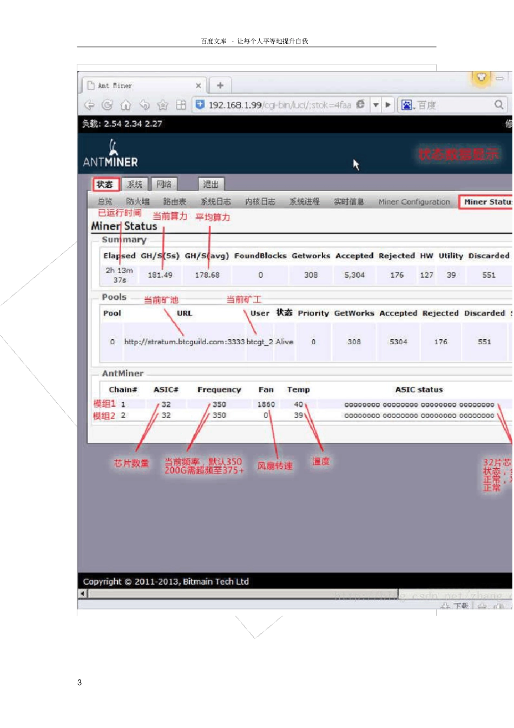Screen dimensions: 514x728
Task: Click the 178.68 GH/S(avg) value
Action: click(207, 275)
